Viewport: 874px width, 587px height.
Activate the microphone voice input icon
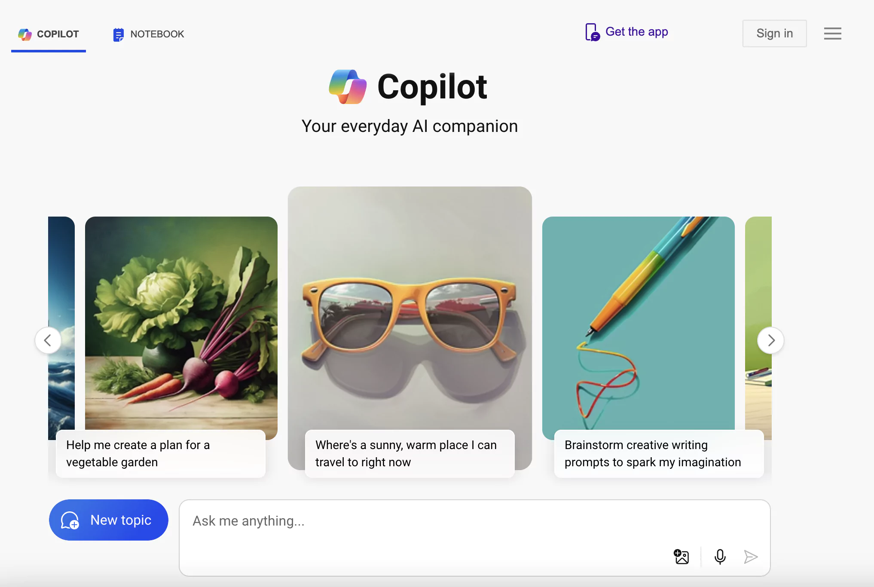pos(720,556)
